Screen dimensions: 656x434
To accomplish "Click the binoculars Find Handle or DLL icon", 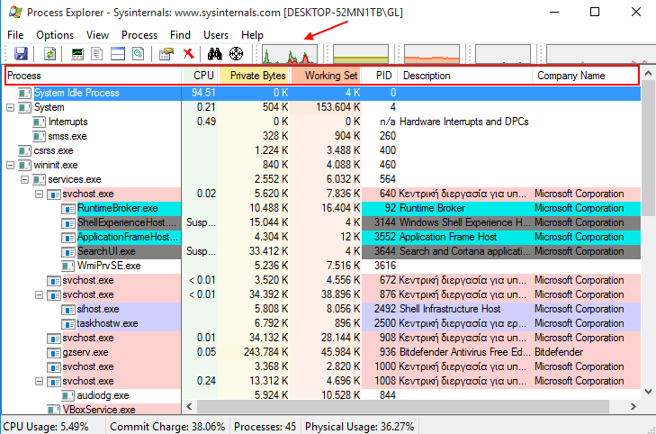I will [x=215, y=53].
